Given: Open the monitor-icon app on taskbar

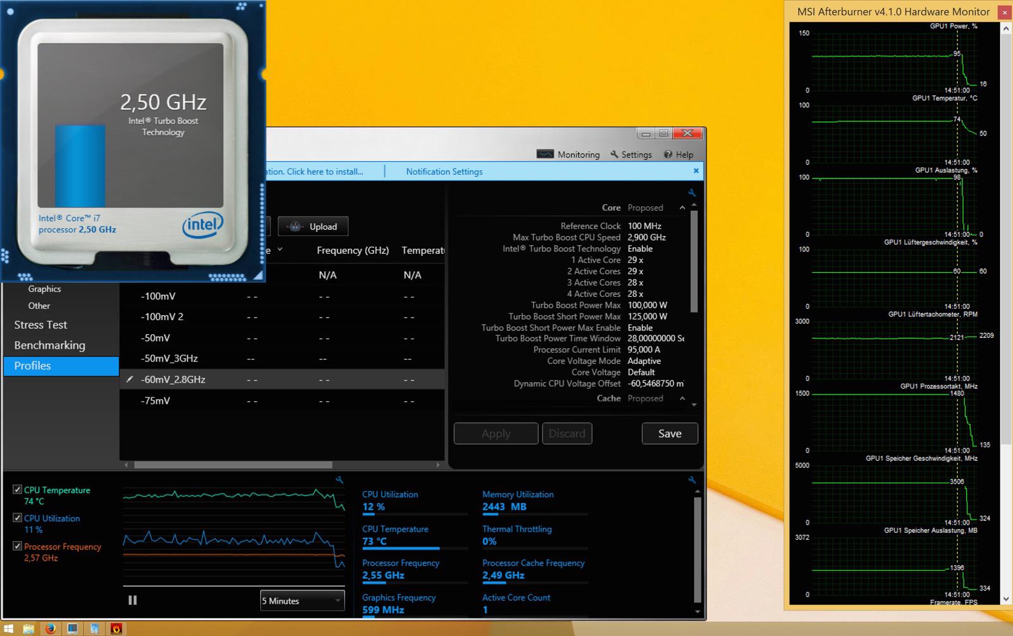Looking at the screenshot, I should pos(72,628).
